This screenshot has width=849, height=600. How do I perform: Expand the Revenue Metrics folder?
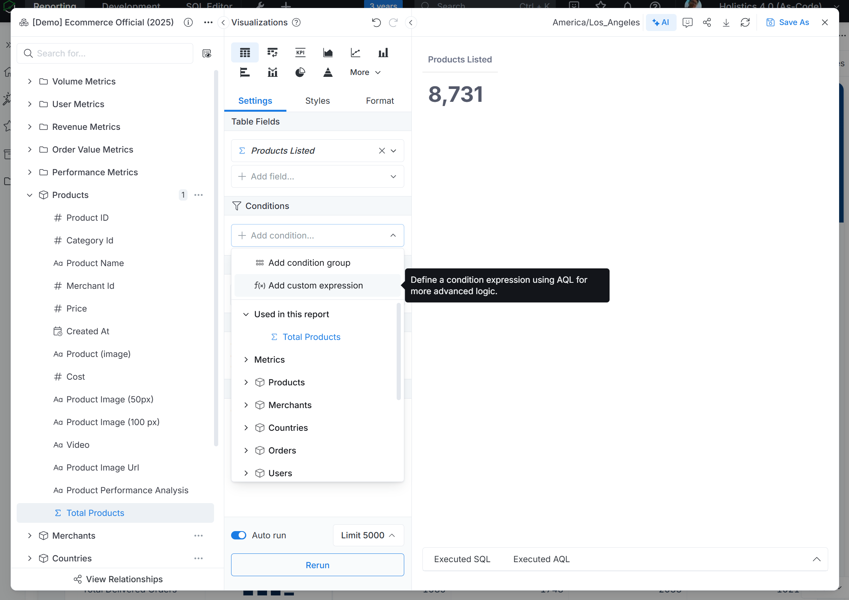click(30, 127)
